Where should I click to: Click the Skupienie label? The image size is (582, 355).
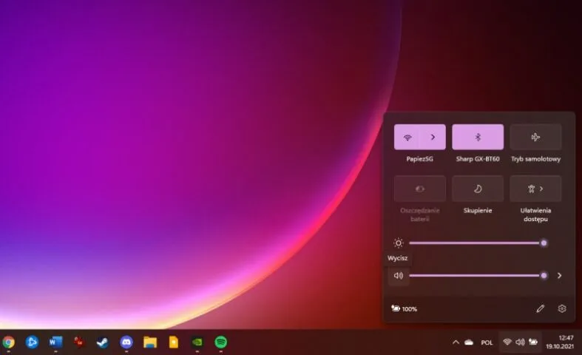[478, 211]
